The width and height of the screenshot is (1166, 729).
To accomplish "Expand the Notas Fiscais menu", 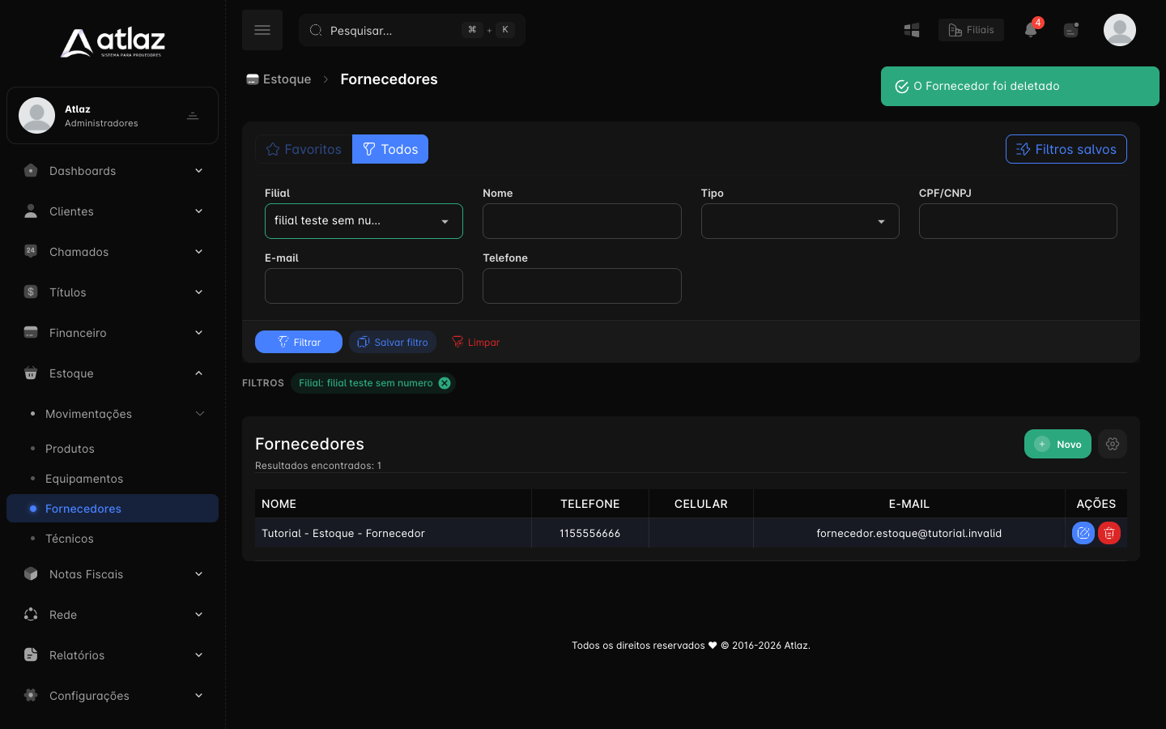I will (x=113, y=574).
